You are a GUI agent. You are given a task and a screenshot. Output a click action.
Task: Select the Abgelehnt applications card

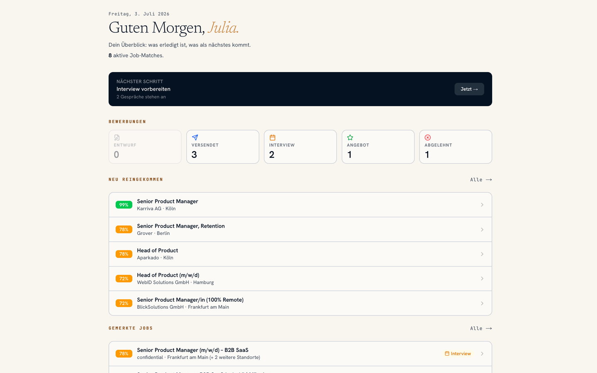tap(456, 147)
